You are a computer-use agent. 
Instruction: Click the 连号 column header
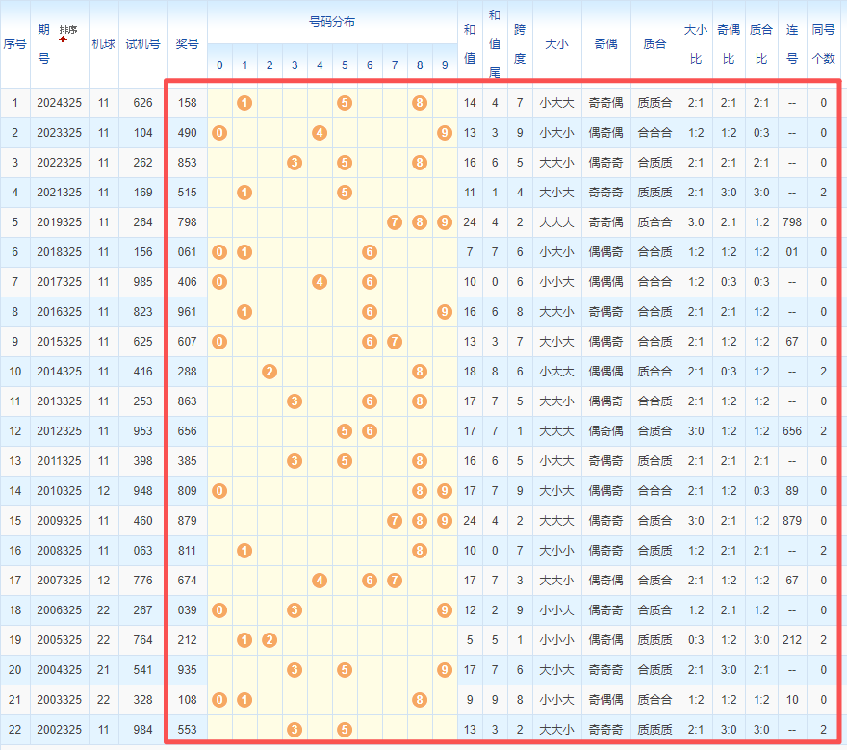[792, 43]
